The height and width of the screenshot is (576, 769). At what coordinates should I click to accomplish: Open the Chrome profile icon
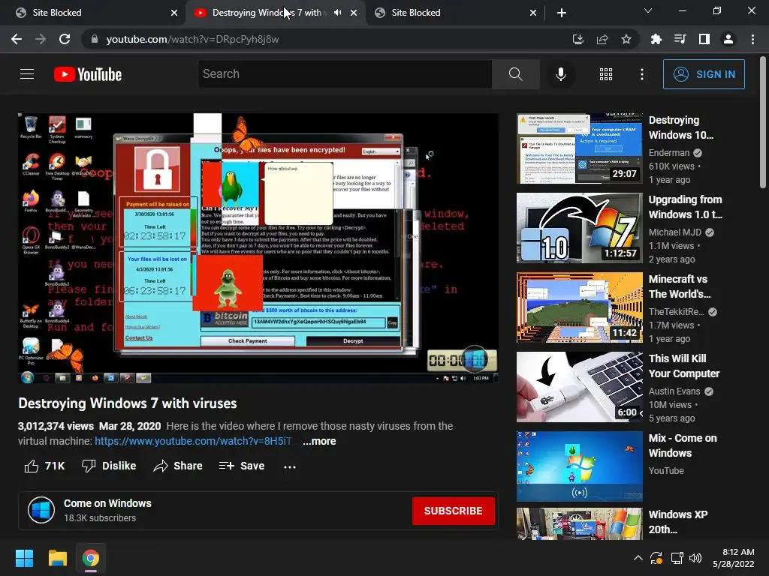[728, 39]
